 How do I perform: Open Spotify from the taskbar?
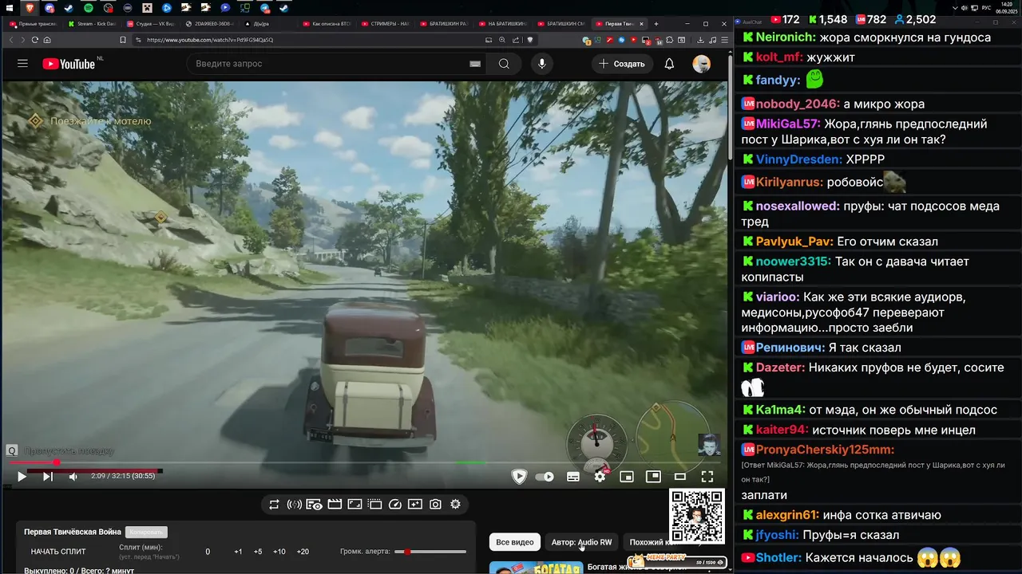[88, 7]
